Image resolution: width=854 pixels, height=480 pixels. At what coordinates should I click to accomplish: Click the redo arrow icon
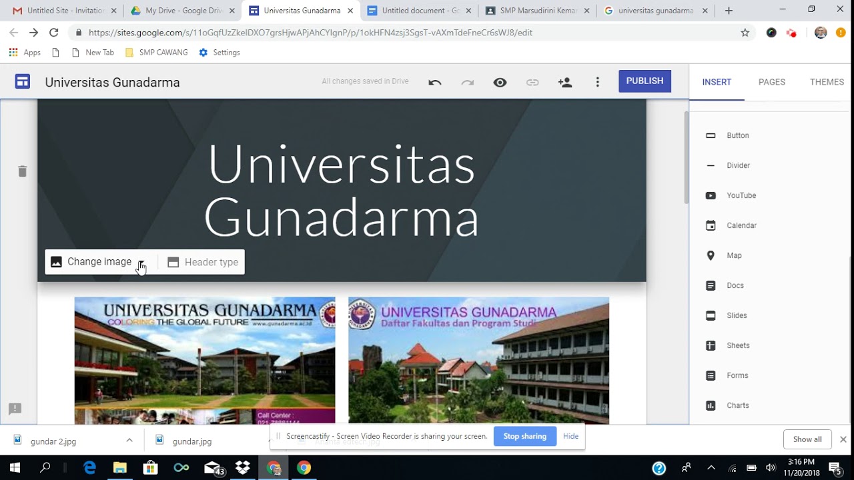click(x=468, y=82)
